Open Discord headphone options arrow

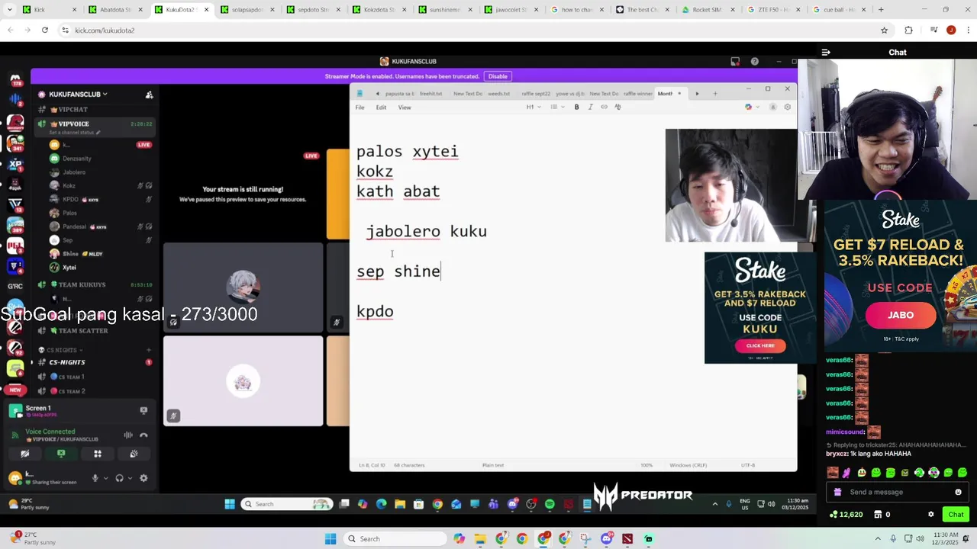coord(129,478)
